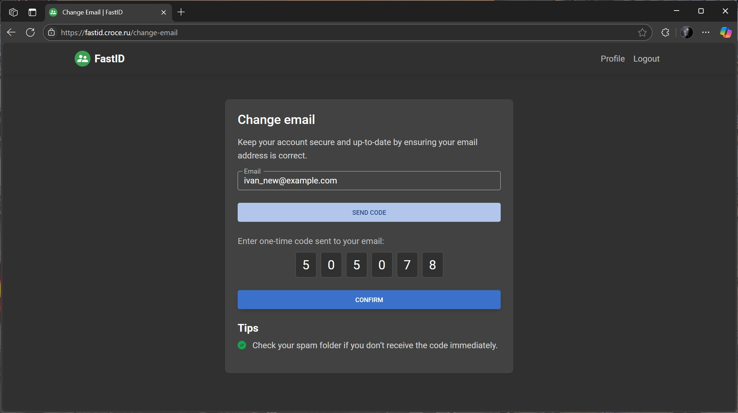Click the address bar URL fastid.croce.ru/change-email

[119, 33]
